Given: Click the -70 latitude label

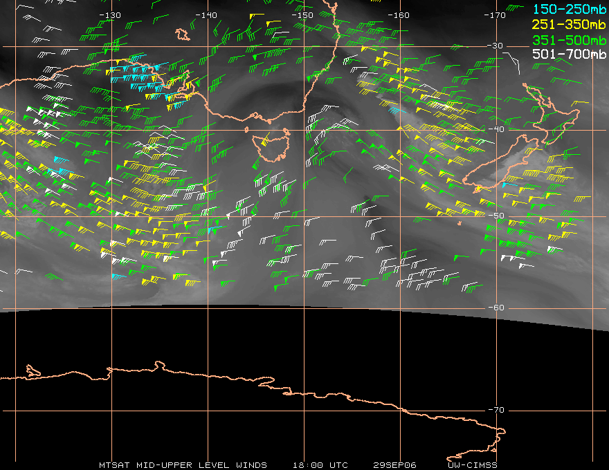Looking at the screenshot, I should pyautogui.click(x=496, y=410).
